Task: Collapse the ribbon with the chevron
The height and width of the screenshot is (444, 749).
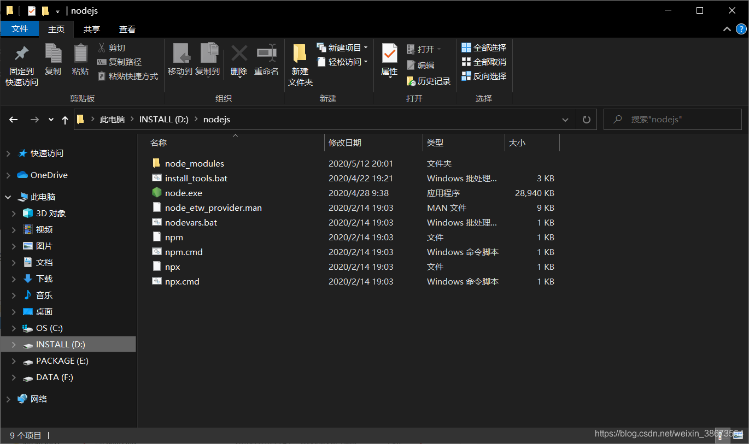Action: (727, 29)
